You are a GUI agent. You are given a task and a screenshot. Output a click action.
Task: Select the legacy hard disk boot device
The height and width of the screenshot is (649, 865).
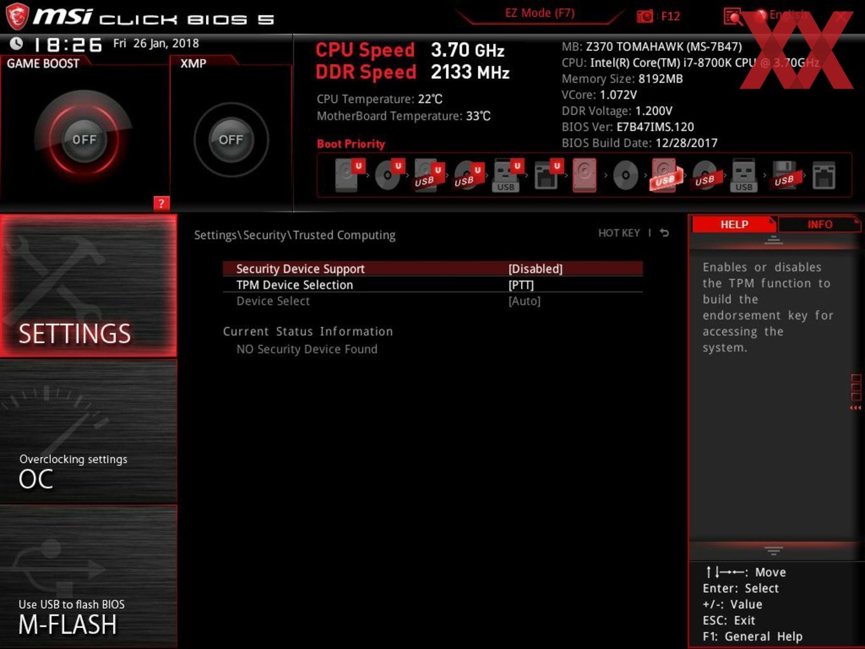click(585, 175)
